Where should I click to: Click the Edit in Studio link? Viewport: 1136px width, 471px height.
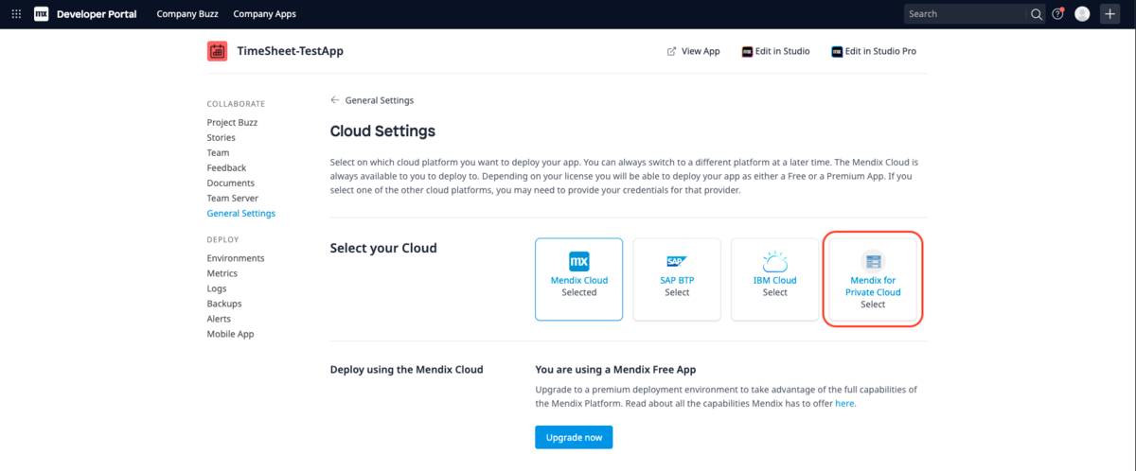tap(783, 51)
